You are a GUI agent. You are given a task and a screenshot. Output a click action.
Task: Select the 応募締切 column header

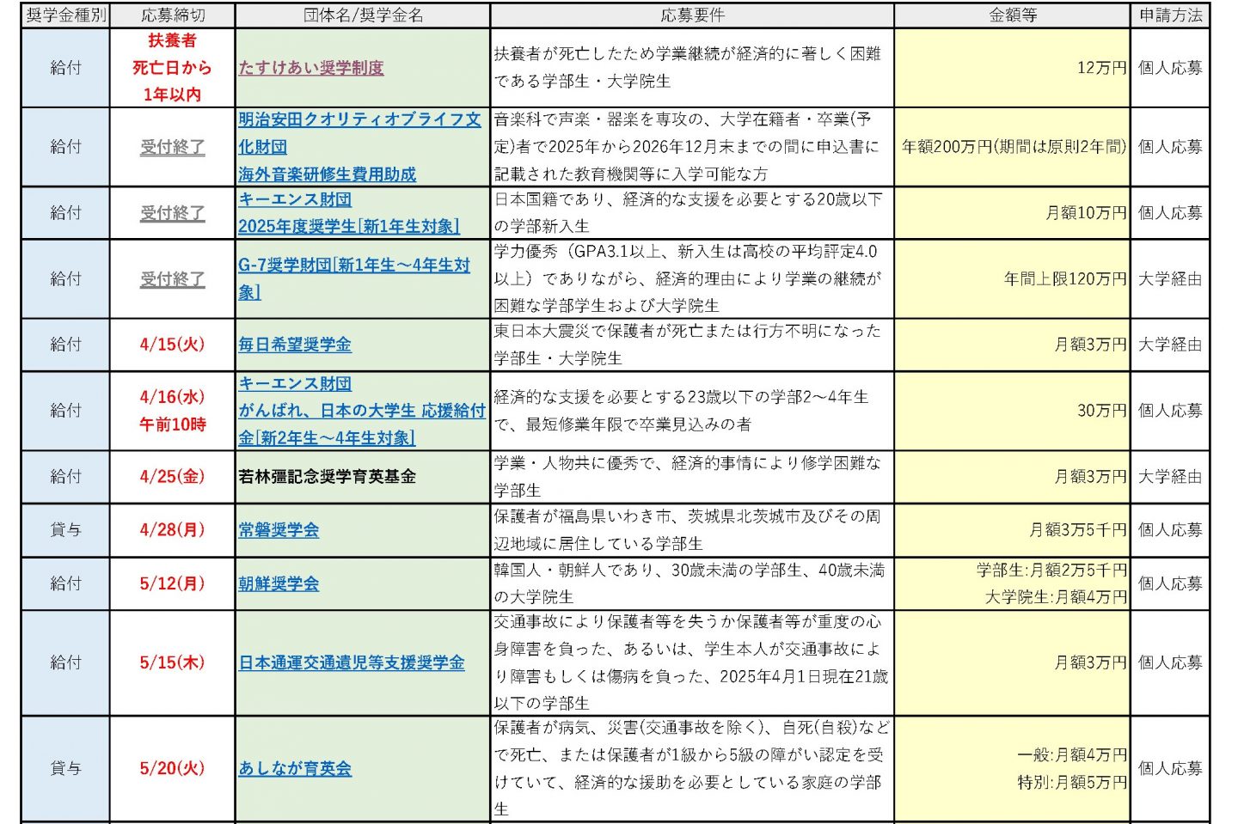click(172, 15)
